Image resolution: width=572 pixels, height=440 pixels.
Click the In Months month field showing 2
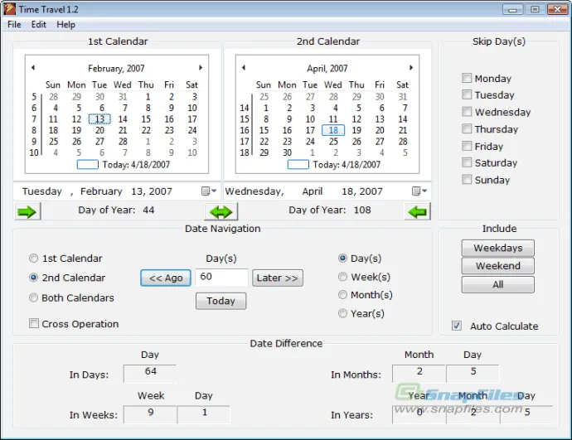click(419, 373)
